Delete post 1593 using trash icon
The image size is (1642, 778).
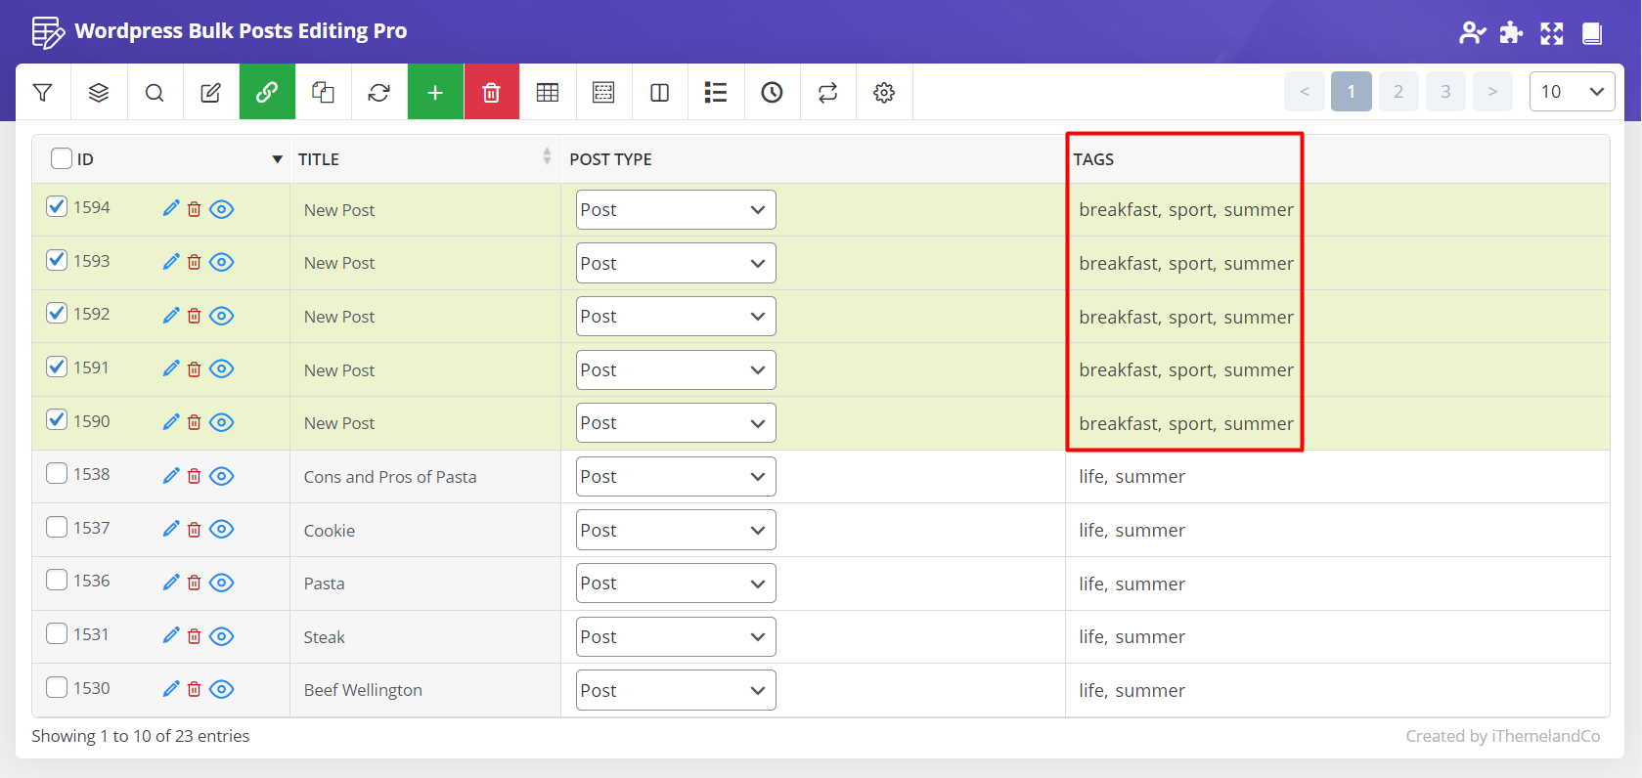click(x=195, y=262)
